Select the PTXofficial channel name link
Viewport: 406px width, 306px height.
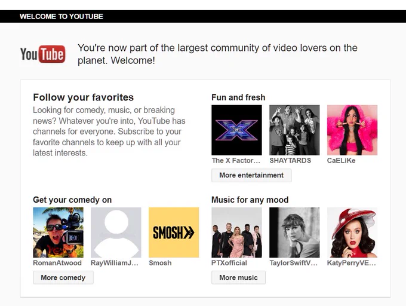229,263
